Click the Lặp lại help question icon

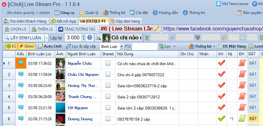click(x=90, y=37)
